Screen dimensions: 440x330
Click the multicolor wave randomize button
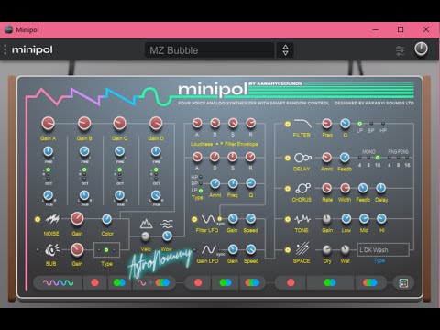pyautogui.click(x=58, y=283)
